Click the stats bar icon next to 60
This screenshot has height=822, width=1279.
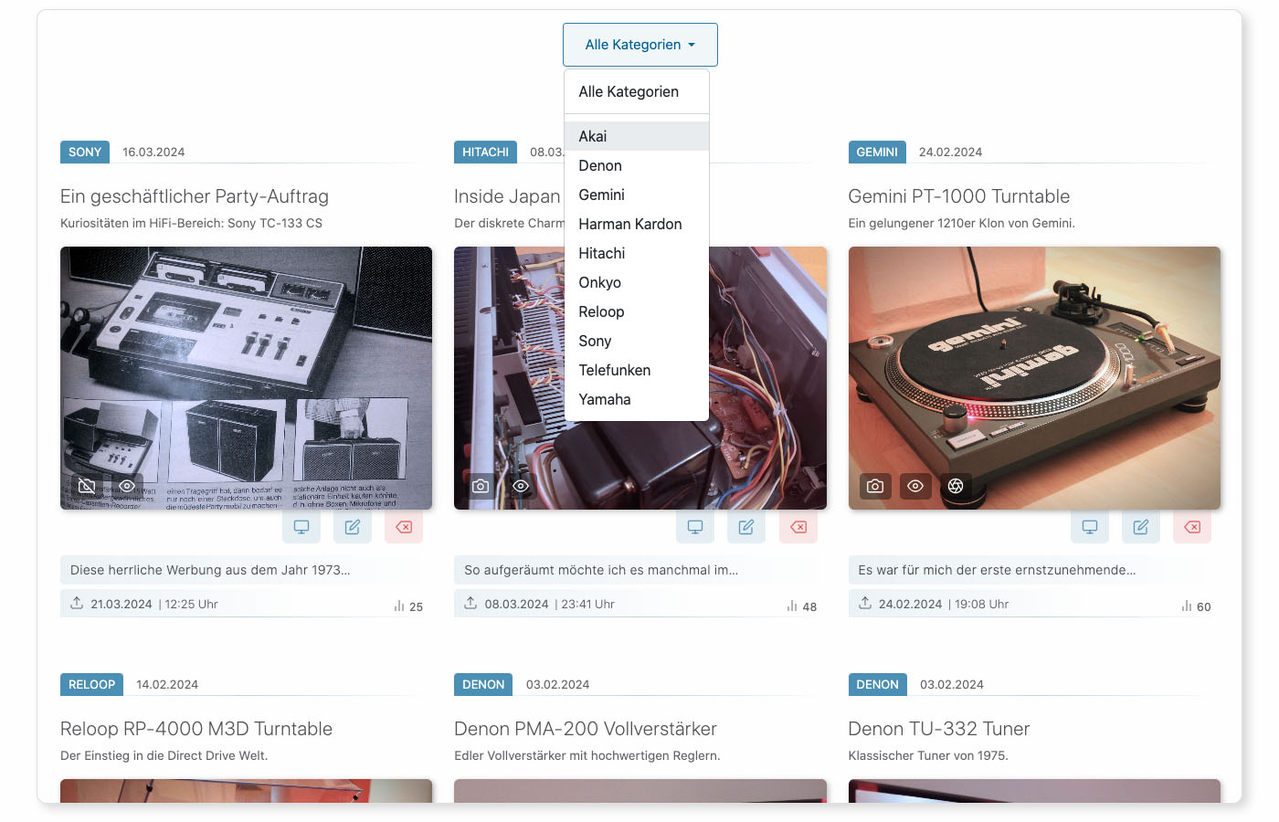click(1187, 606)
